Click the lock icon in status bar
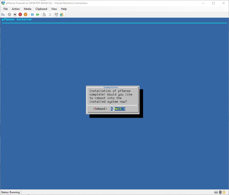 pyautogui.click(x=225, y=192)
